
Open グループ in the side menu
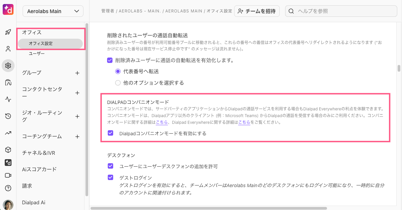(31, 73)
